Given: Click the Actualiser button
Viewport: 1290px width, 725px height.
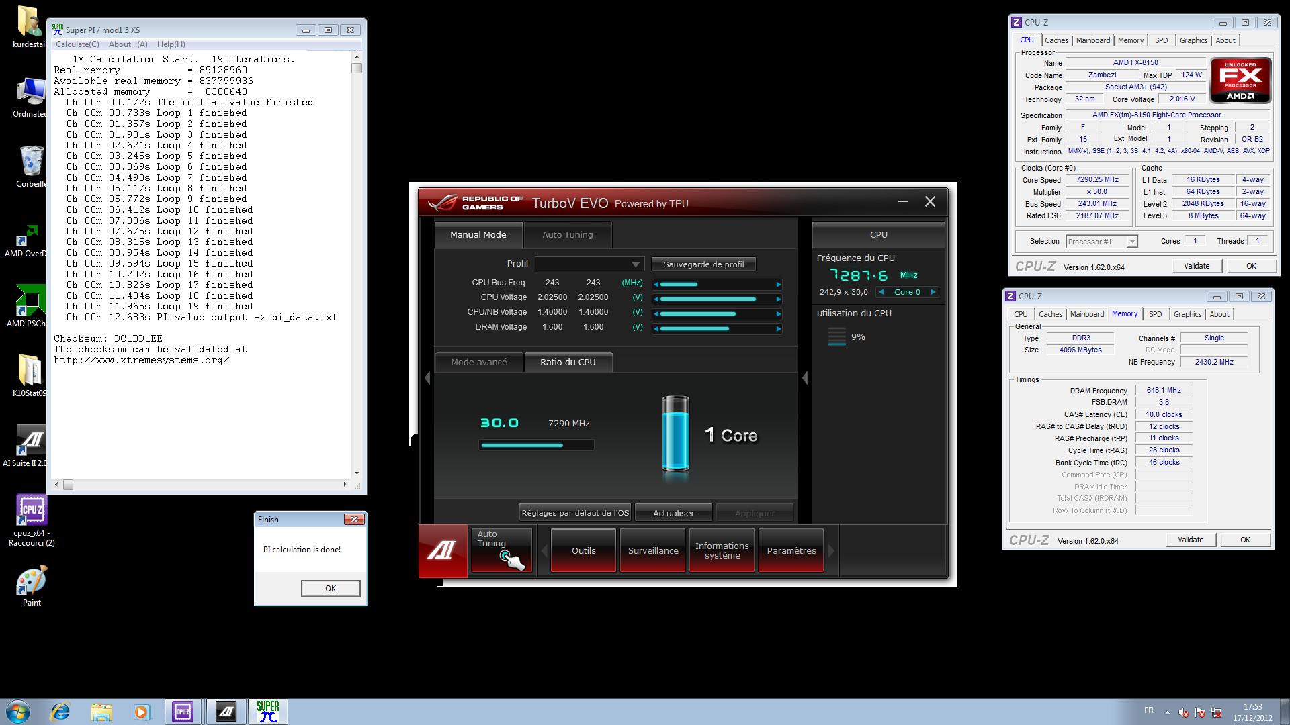Looking at the screenshot, I should tap(674, 513).
